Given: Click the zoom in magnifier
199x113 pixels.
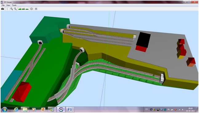Looking at the screenshot, I should click(12, 9).
